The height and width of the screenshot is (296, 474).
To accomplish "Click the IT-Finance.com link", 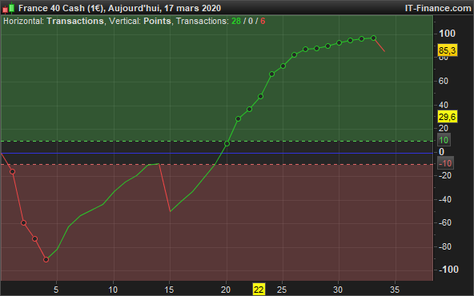I will point(438,8).
